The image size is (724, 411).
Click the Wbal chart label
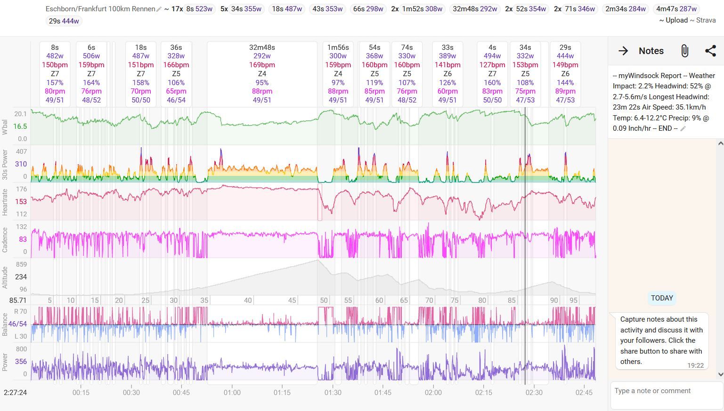5,126
